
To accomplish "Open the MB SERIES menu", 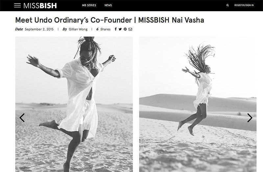I will (89, 5).
